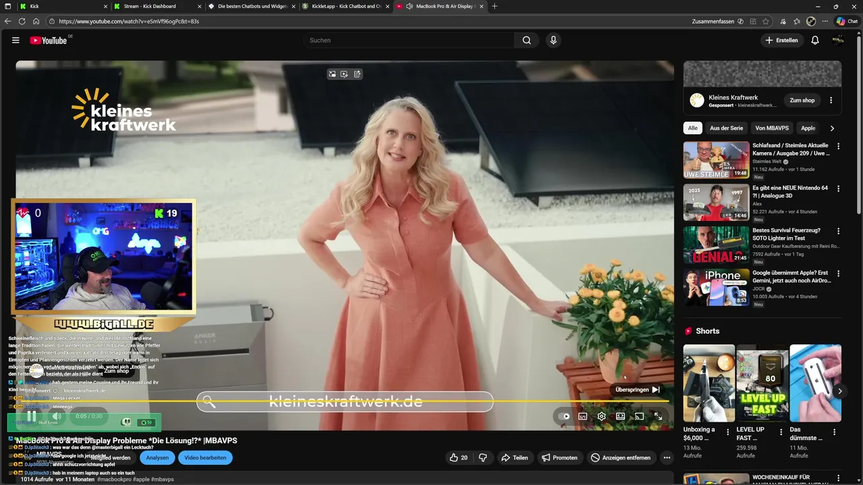
Task: Open the NEUE Nintendo 64 video thumbnail
Action: coord(716,202)
